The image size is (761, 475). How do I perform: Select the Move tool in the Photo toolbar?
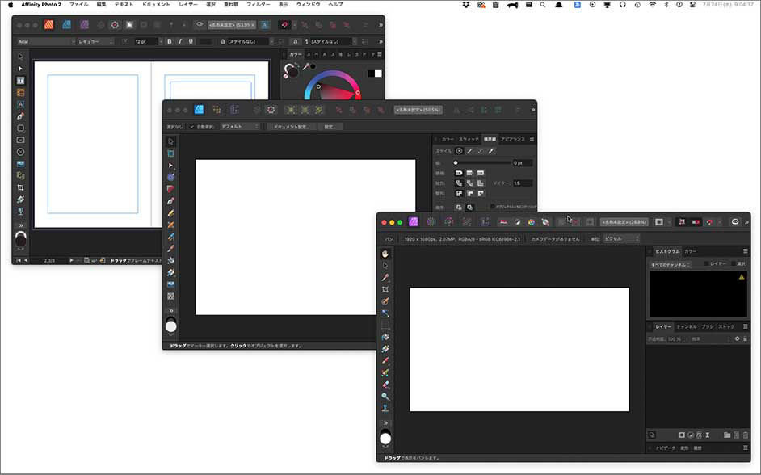click(385, 264)
